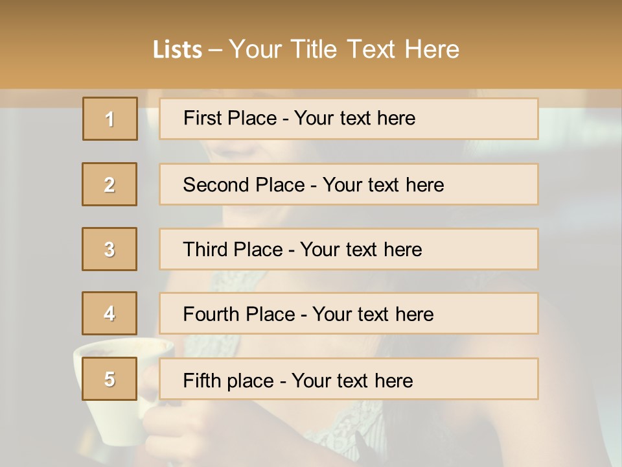Click the Your Title Text Here heading
The image size is (622, 467).
point(344,49)
